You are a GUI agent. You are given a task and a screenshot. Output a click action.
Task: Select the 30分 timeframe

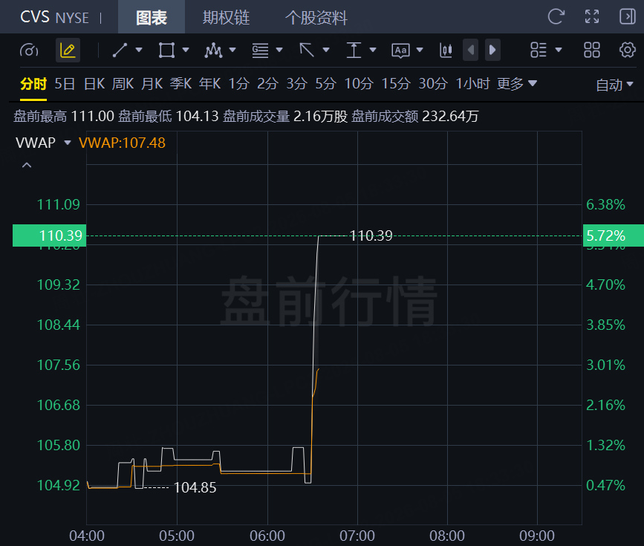pyautogui.click(x=433, y=84)
